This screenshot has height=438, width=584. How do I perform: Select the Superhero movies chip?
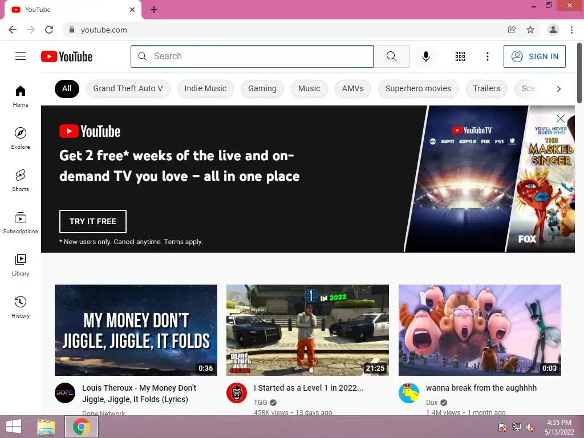point(418,88)
